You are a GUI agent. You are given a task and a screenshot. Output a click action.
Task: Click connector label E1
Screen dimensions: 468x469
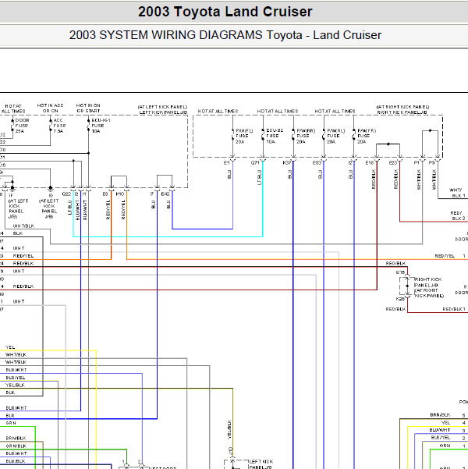[226, 163]
